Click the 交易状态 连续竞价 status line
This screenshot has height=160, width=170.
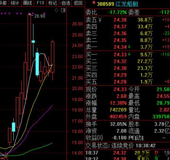click(x=120, y=146)
